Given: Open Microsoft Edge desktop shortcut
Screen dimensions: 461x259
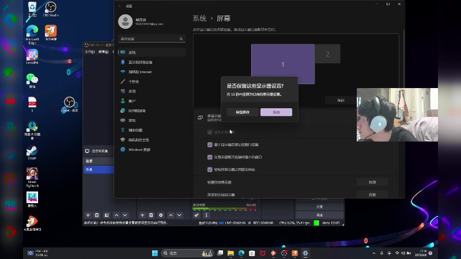Looking at the screenshot, I should (32, 35).
